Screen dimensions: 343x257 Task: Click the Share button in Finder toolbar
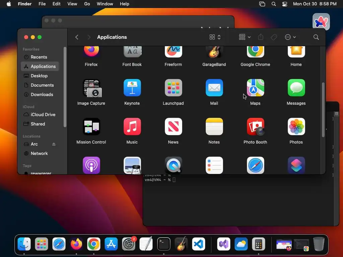[261, 37]
